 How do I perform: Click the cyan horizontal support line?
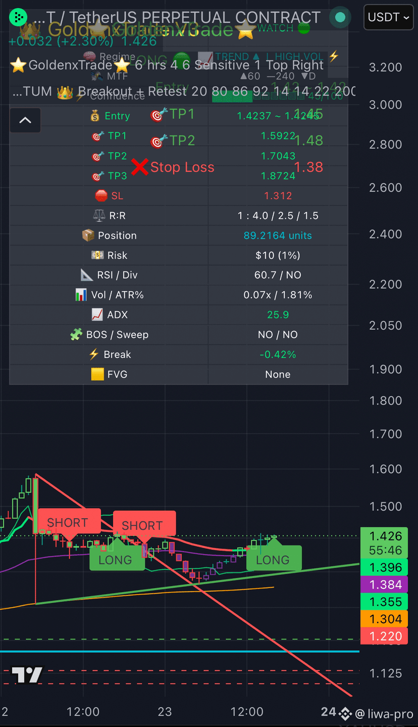(x=180, y=651)
